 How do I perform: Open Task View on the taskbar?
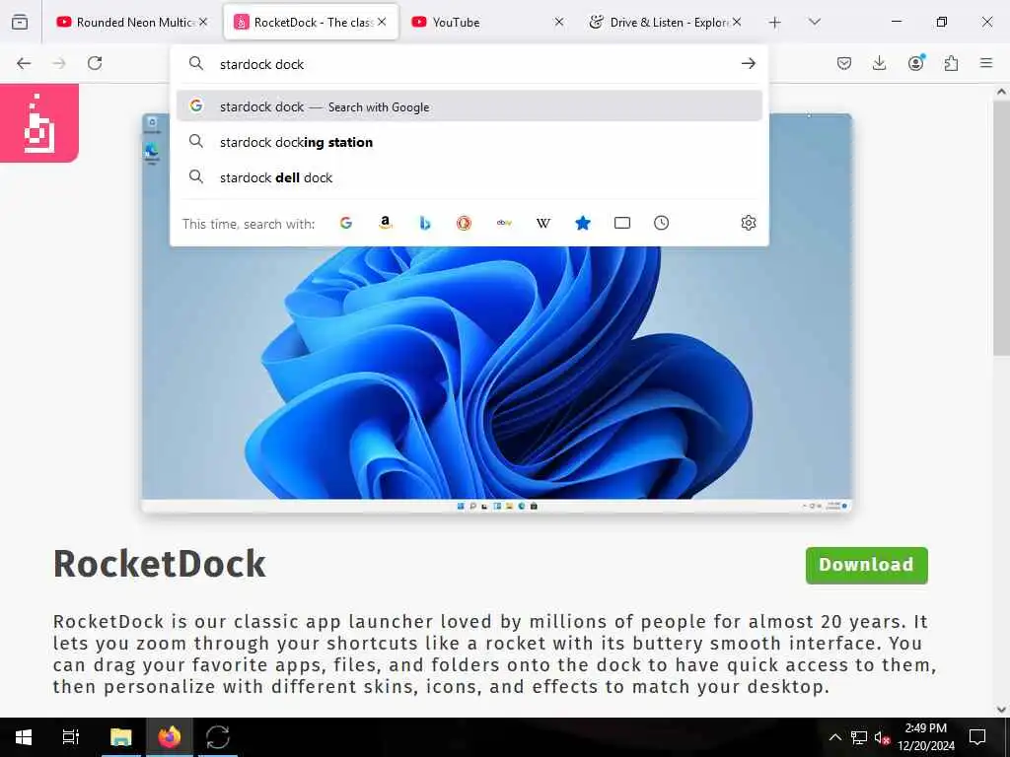coord(71,737)
